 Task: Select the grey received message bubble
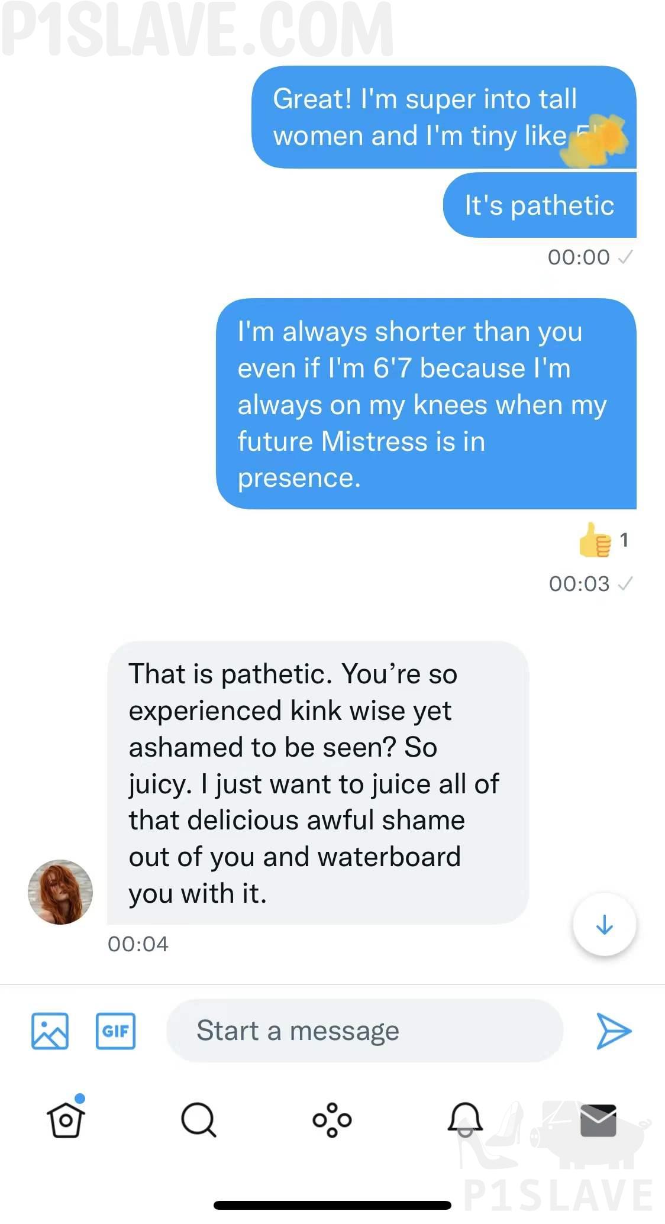318,782
